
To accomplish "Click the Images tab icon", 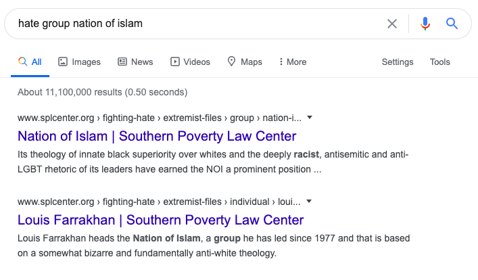I will click(x=63, y=62).
